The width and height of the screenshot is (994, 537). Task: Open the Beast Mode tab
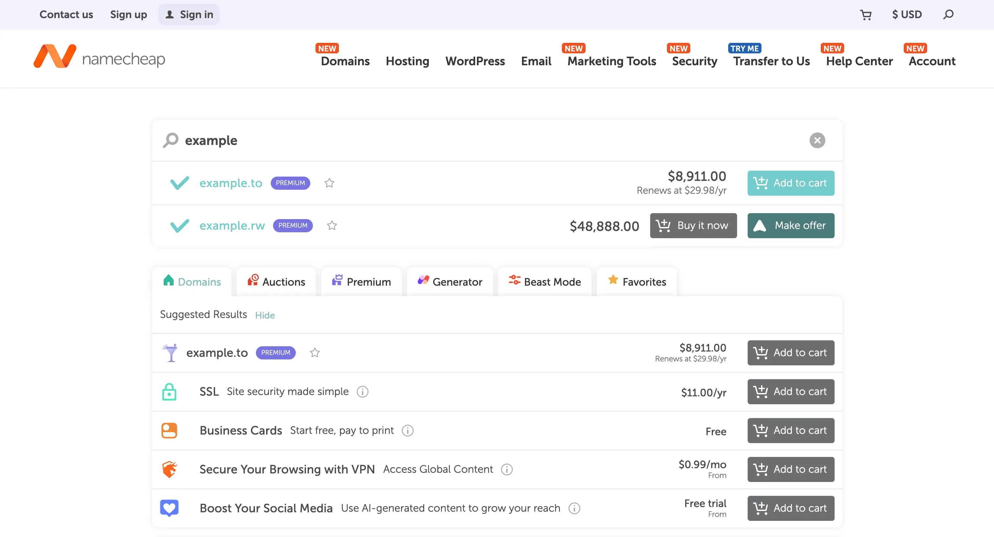click(x=545, y=281)
